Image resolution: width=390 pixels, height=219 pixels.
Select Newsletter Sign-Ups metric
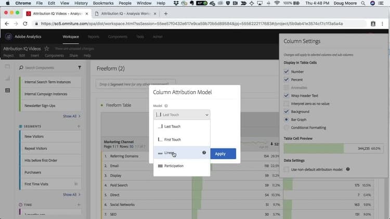50,106
